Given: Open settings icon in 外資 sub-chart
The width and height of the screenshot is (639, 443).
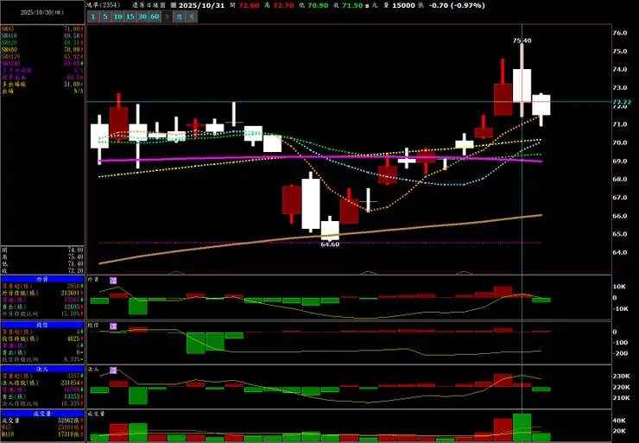Looking at the screenshot, I should (x=113, y=281).
